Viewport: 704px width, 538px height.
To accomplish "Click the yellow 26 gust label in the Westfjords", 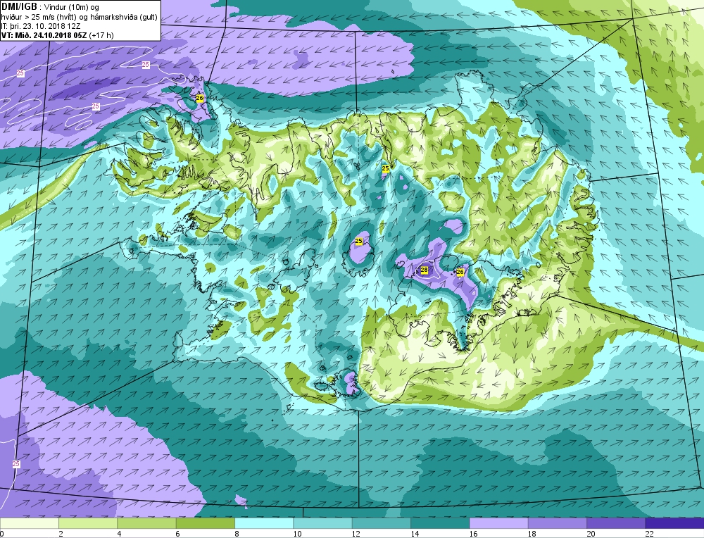I will [200, 98].
